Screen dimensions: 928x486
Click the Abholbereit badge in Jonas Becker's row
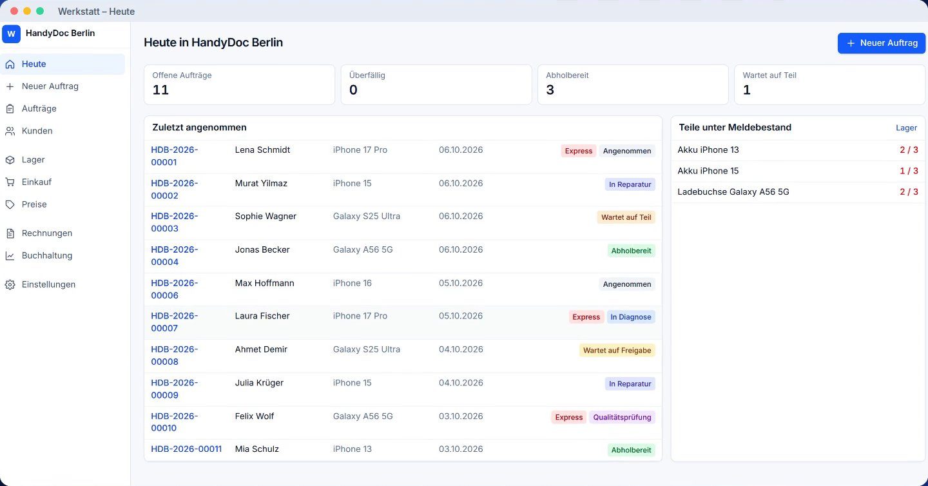(x=632, y=251)
